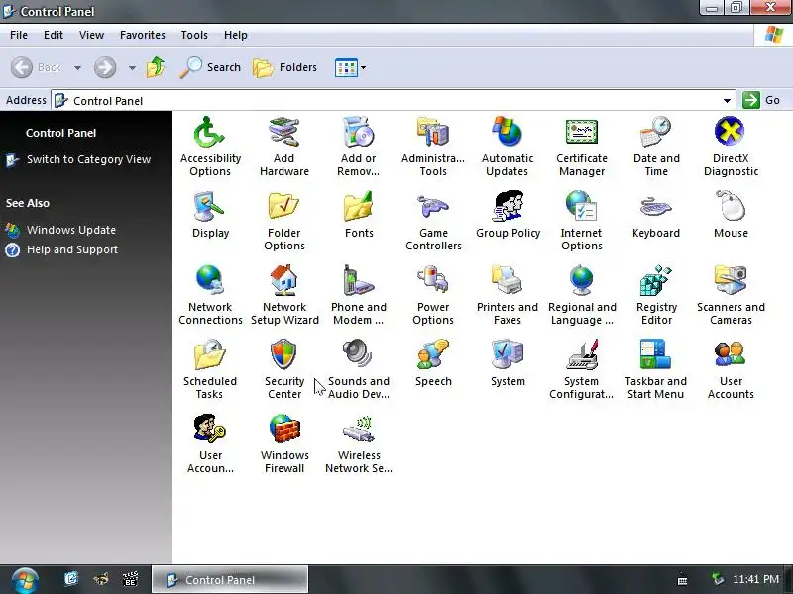The height and width of the screenshot is (594, 793).
Task: Go up one folder level
Action: (x=156, y=67)
